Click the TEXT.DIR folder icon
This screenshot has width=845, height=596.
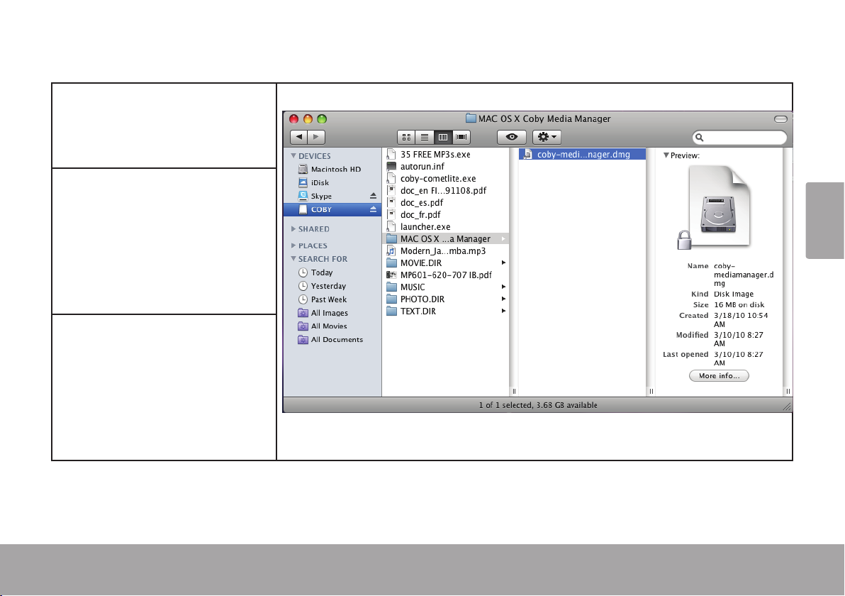(x=392, y=311)
